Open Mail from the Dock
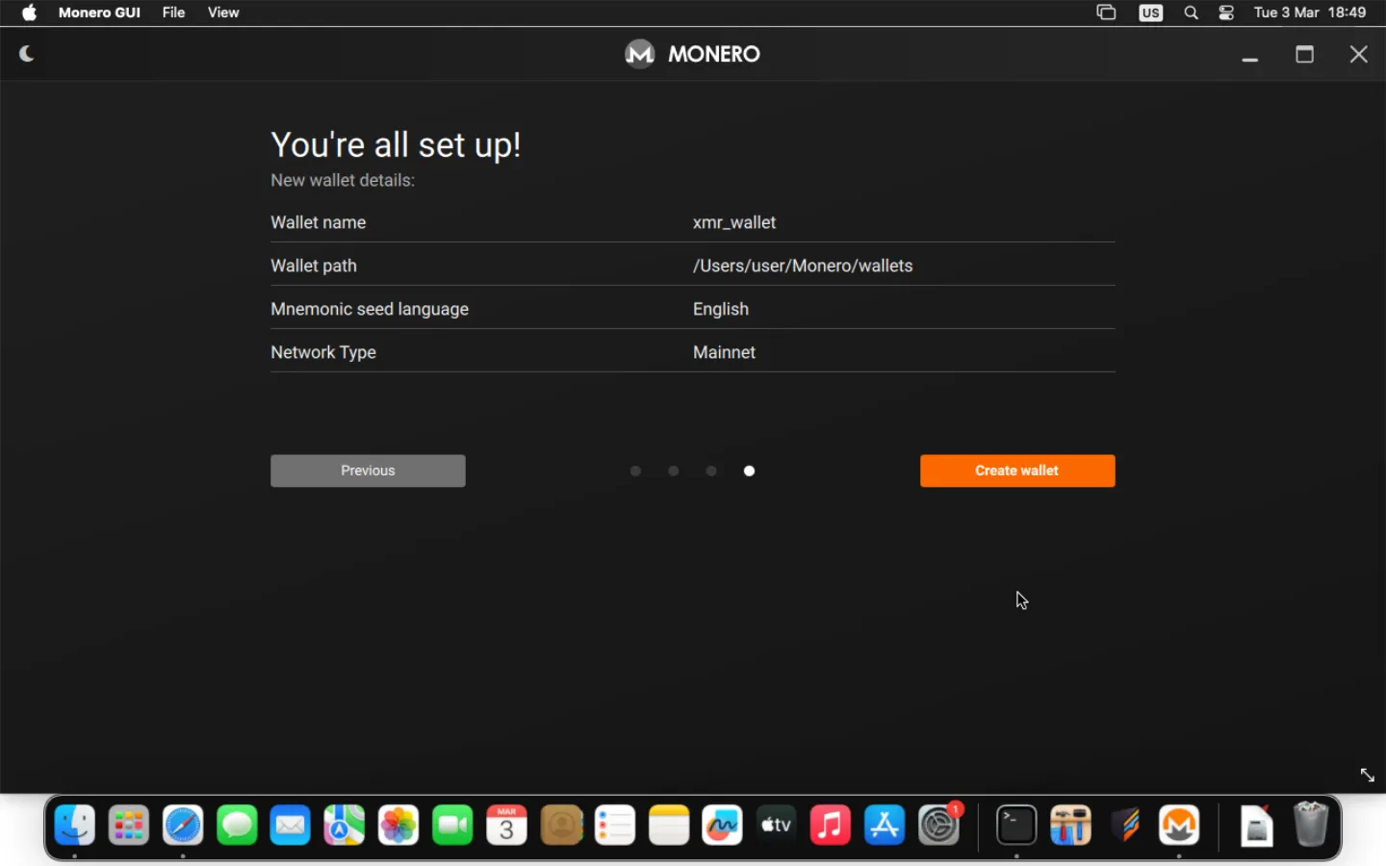Image resolution: width=1386 pixels, height=866 pixels. (291, 826)
